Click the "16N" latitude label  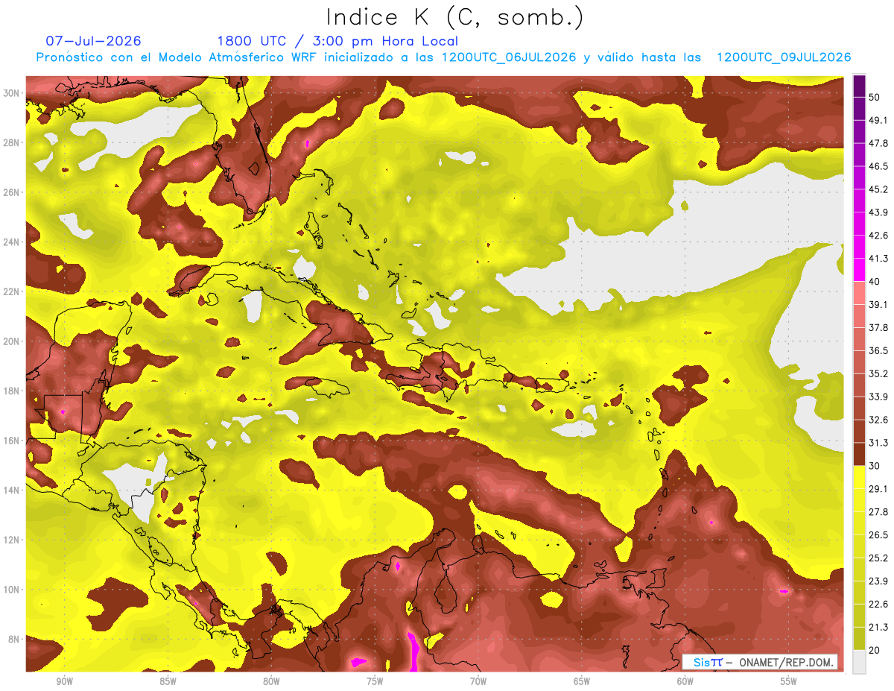coord(13,441)
